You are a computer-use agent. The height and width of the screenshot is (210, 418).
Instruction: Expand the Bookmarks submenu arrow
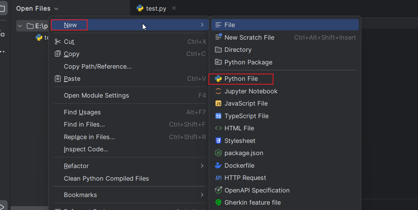pyautogui.click(x=202, y=195)
